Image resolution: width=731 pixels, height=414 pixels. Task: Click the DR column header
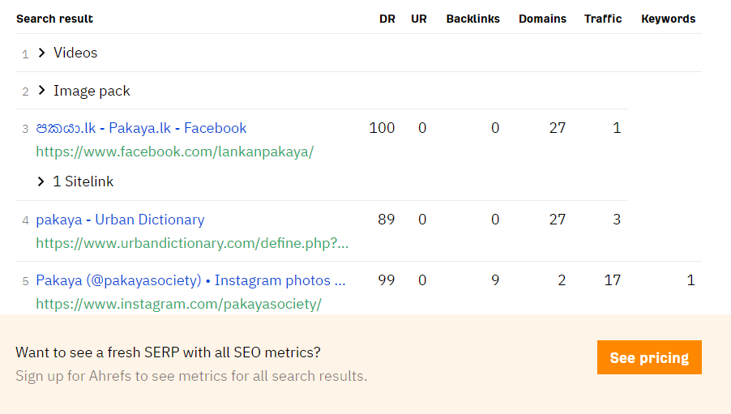pos(387,19)
